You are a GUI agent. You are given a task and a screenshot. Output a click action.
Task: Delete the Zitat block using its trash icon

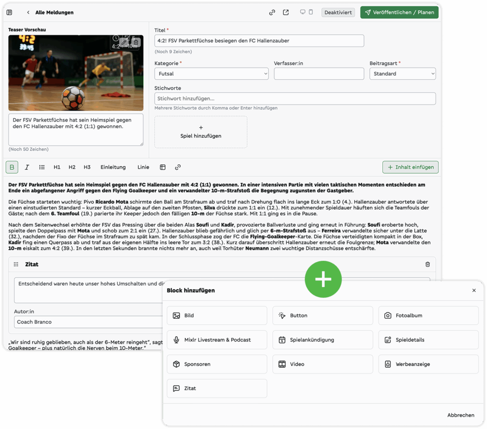click(x=427, y=264)
